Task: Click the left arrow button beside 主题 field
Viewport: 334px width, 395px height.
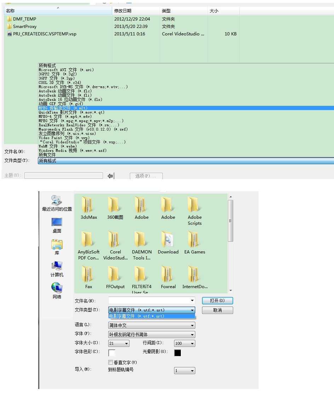Action: 110,176
